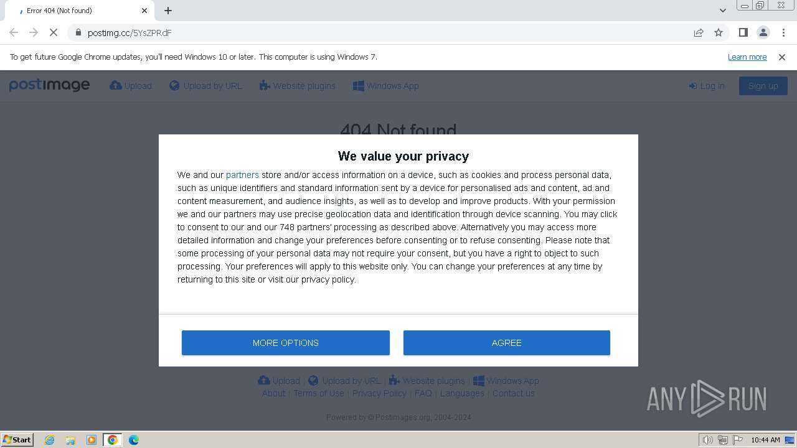
Task: Close the Error 404 tab
Action: pyautogui.click(x=144, y=11)
